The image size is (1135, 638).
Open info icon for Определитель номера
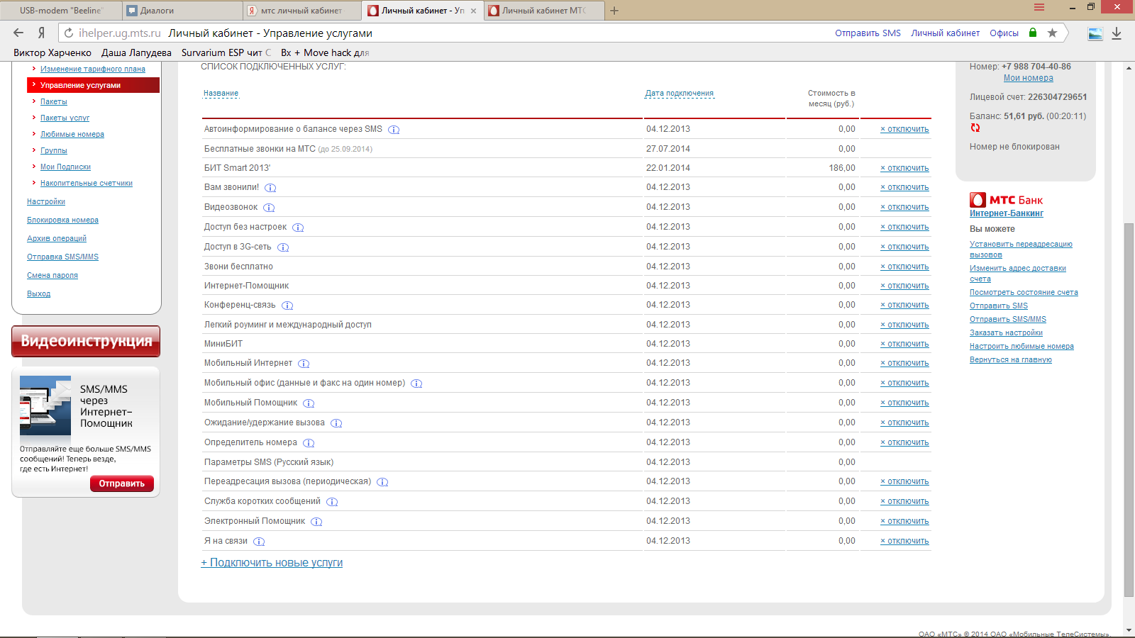point(309,443)
